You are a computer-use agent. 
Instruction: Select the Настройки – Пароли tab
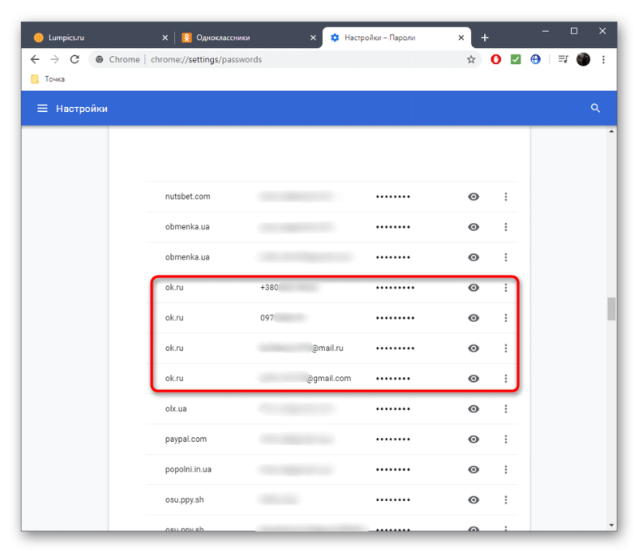click(x=397, y=38)
